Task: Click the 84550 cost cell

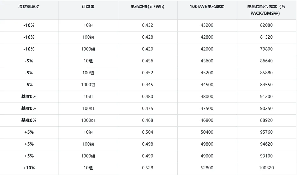Action: [266, 85]
